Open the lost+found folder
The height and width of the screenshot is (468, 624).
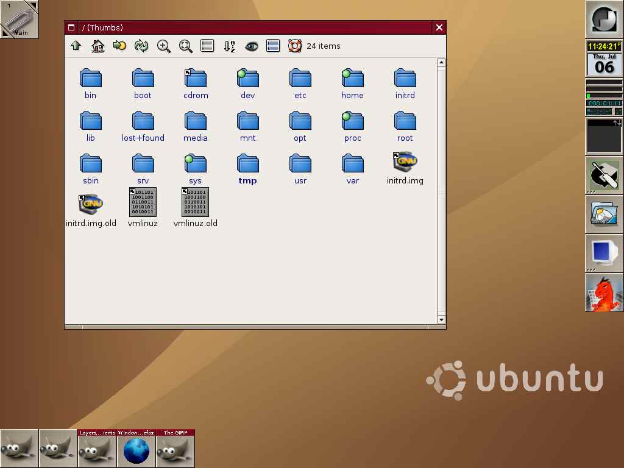[x=143, y=127]
